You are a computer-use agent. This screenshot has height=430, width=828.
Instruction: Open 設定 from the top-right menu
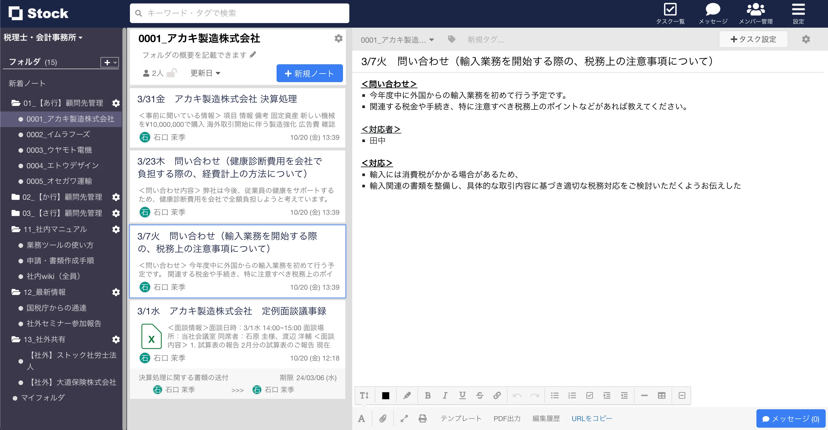click(799, 13)
